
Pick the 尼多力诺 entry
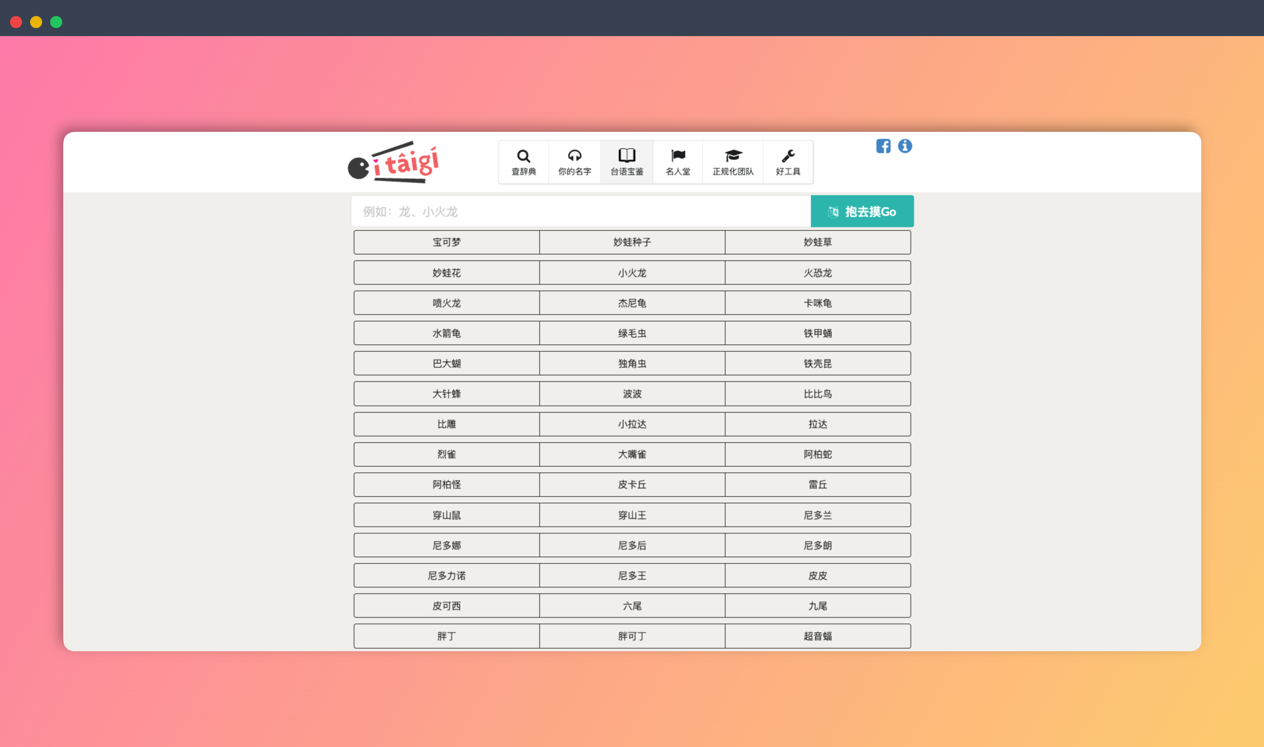(446, 576)
